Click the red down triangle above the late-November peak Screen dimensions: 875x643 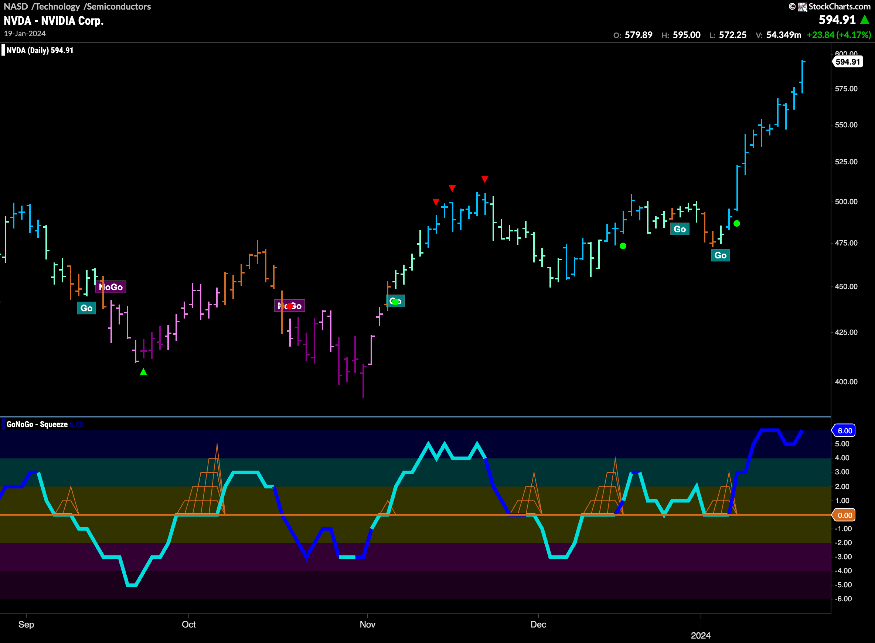point(485,179)
